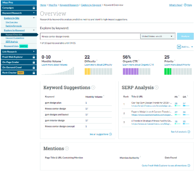The height and width of the screenshot is (171, 194).
Task: Click Keyword Research in the breadcrumb
Action: [69, 5]
